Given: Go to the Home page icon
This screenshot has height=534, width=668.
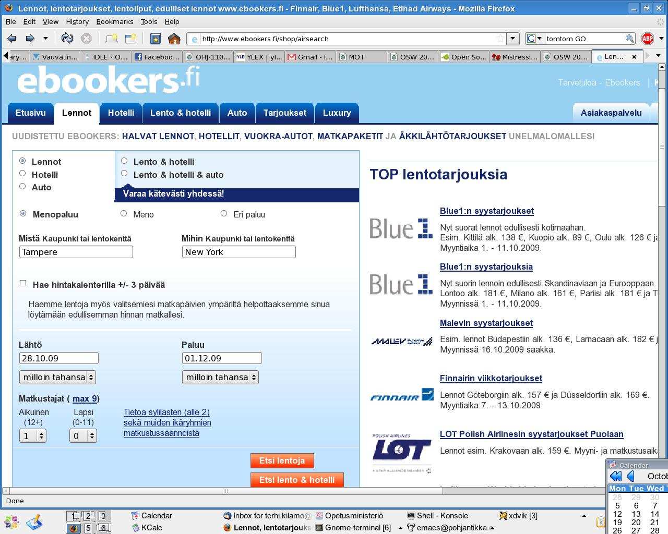Looking at the screenshot, I should [174, 39].
